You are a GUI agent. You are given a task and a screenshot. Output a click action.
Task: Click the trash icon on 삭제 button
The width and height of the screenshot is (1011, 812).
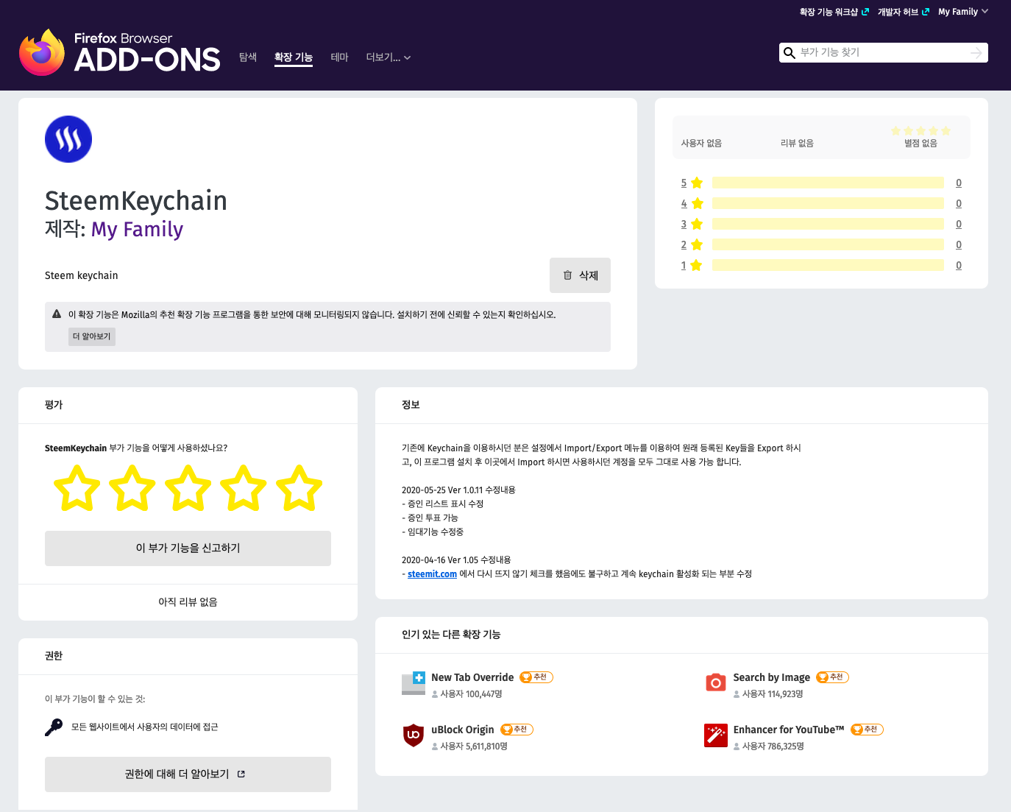click(567, 275)
